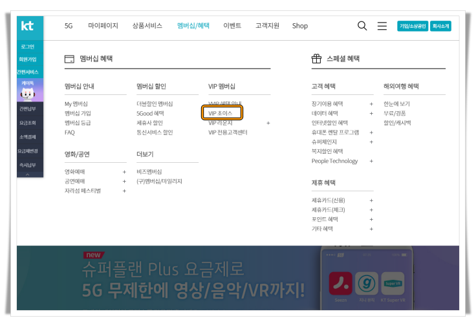Image resolution: width=476 pixels, height=327 pixels.
Task: Open the 할인/캐시백 link
Action: pos(397,123)
